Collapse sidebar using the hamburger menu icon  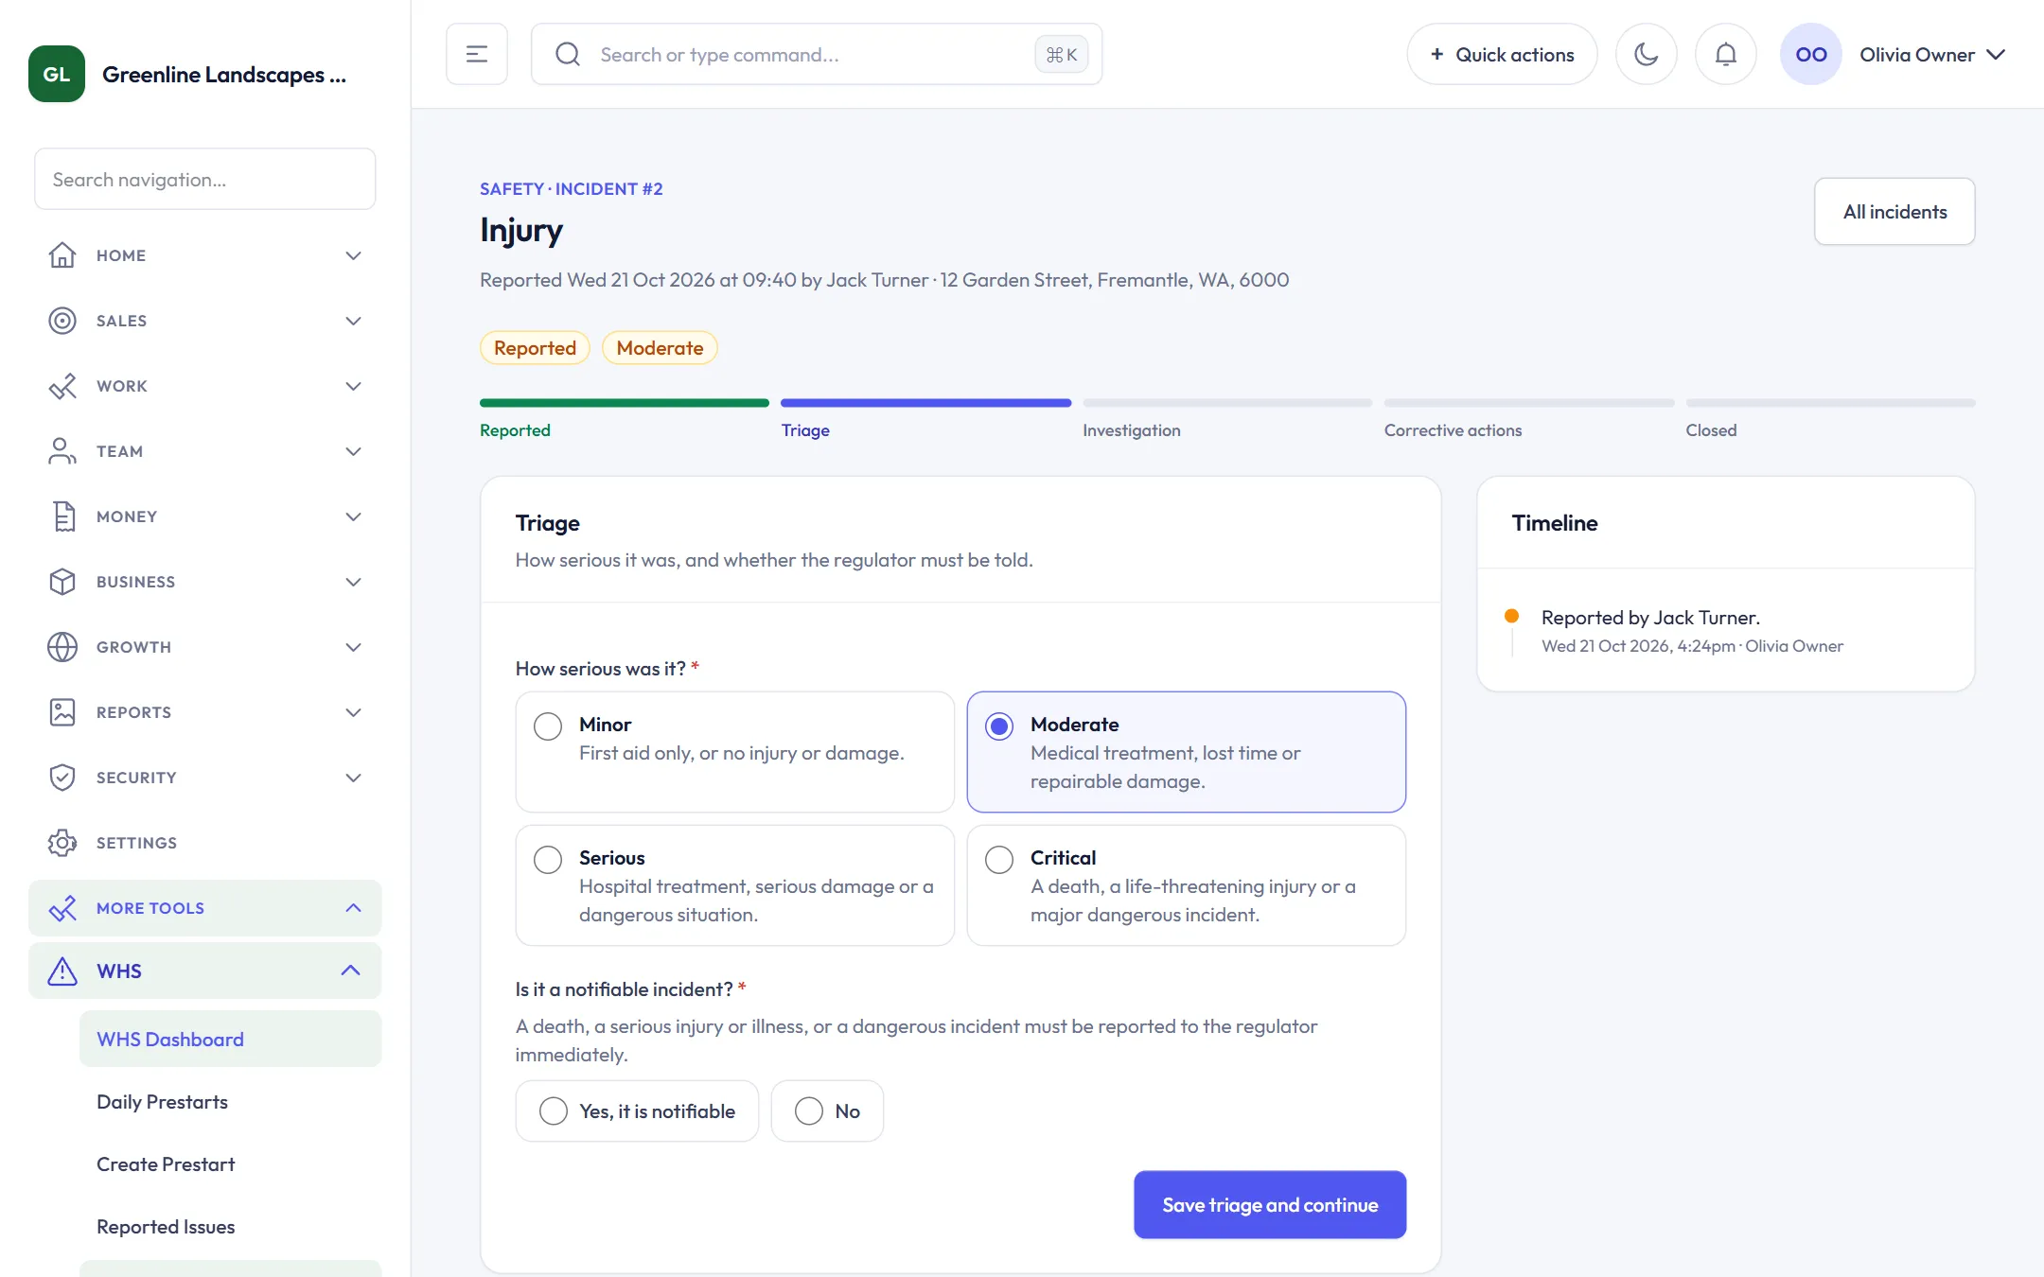(x=477, y=54)
